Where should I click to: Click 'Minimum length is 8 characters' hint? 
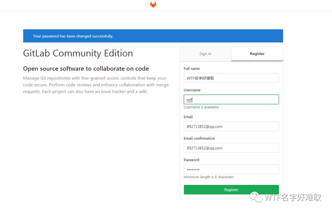coord(209,177)
